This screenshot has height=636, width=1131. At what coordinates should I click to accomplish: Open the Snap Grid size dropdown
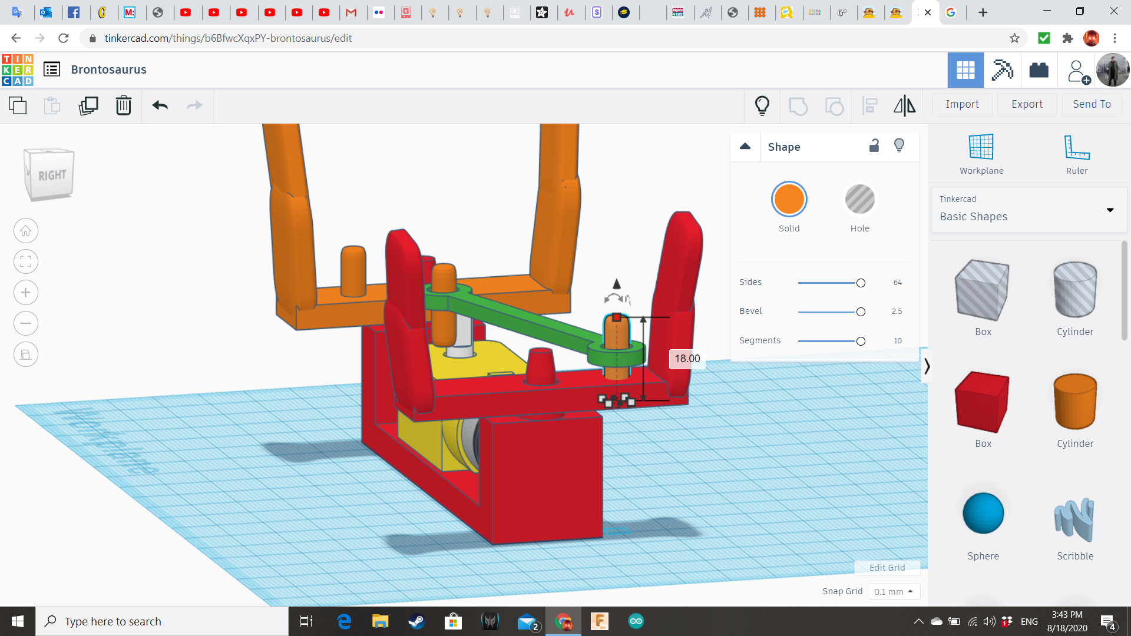[893, 591]
